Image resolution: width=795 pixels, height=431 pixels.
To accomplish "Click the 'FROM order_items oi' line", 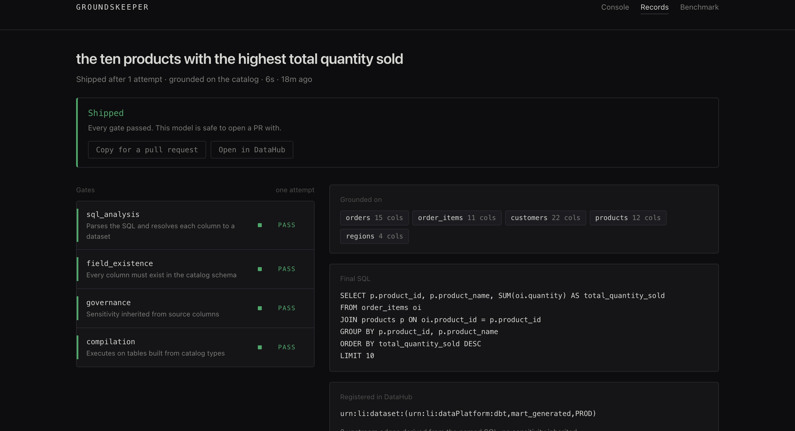I will (x=380, y=308).
